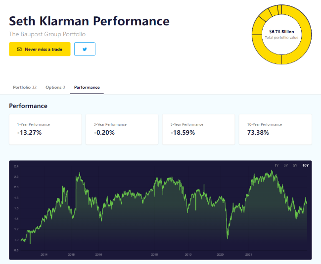Image resolution: width=321 pixels, height=264 pixels.
Task: Click the 2020 label on chart axis
Action: pos(220,255)
